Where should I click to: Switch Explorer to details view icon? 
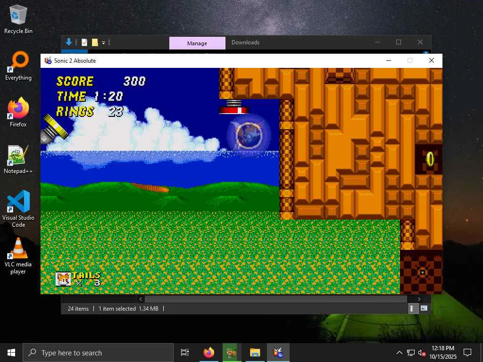(413, 308)
